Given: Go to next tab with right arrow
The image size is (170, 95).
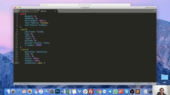Looking at the screenshot, I should click(x=17, y=11).
